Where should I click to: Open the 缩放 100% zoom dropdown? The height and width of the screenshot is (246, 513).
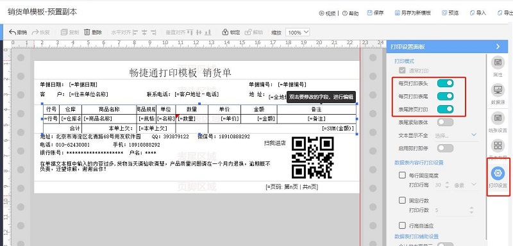coord(298,32)
